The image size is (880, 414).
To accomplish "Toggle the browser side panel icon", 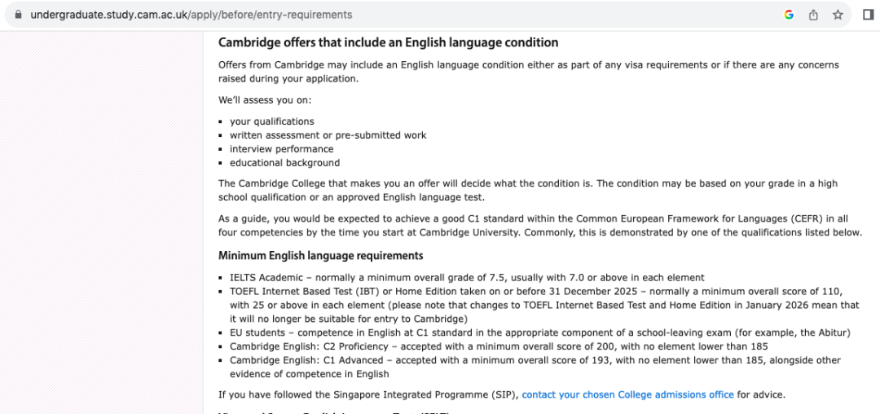I will [868, 15].
